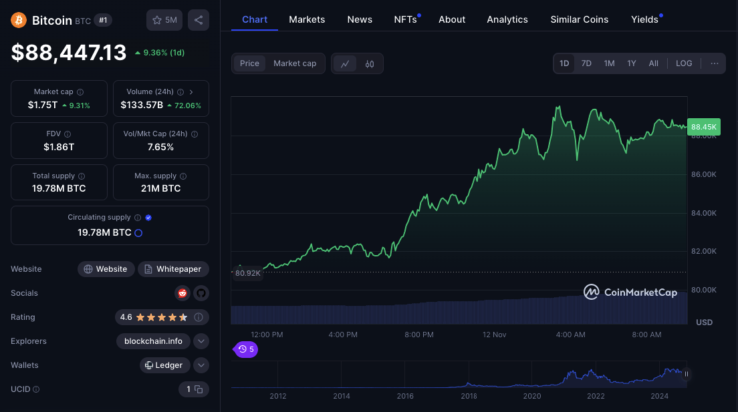
Task: Open the Bitcoin Whitepaper link
Action: 173,269
